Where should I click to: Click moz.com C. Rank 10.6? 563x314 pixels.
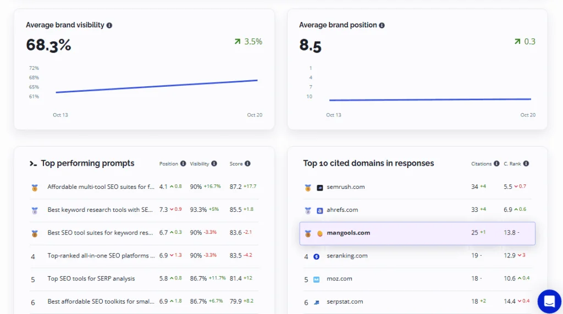coord(510,278)
